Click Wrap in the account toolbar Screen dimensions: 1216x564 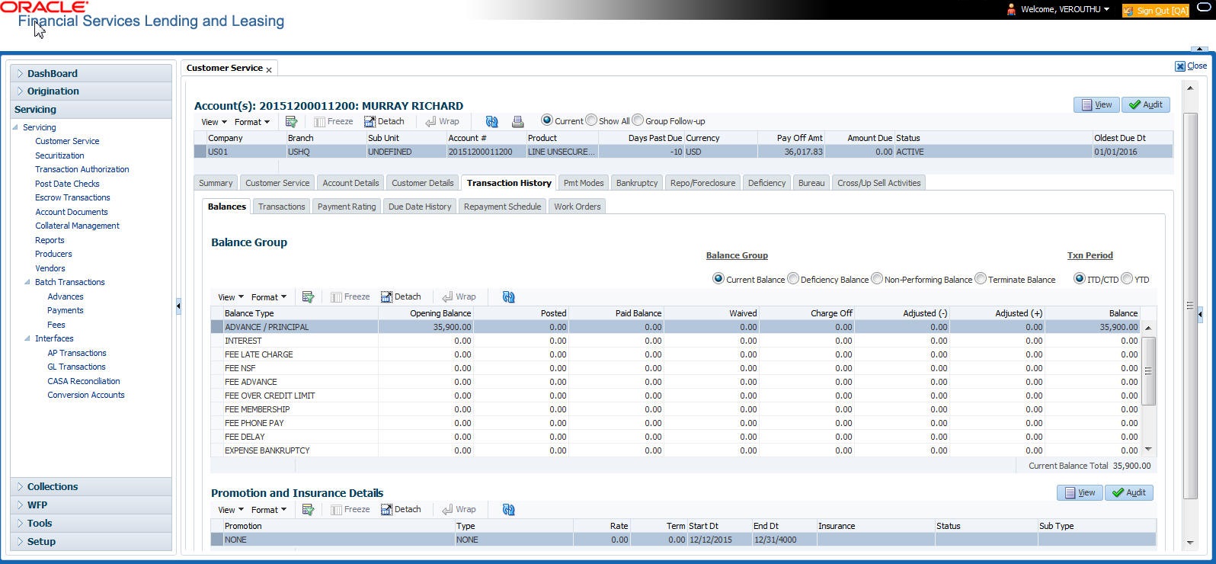[x=442, y=121]
